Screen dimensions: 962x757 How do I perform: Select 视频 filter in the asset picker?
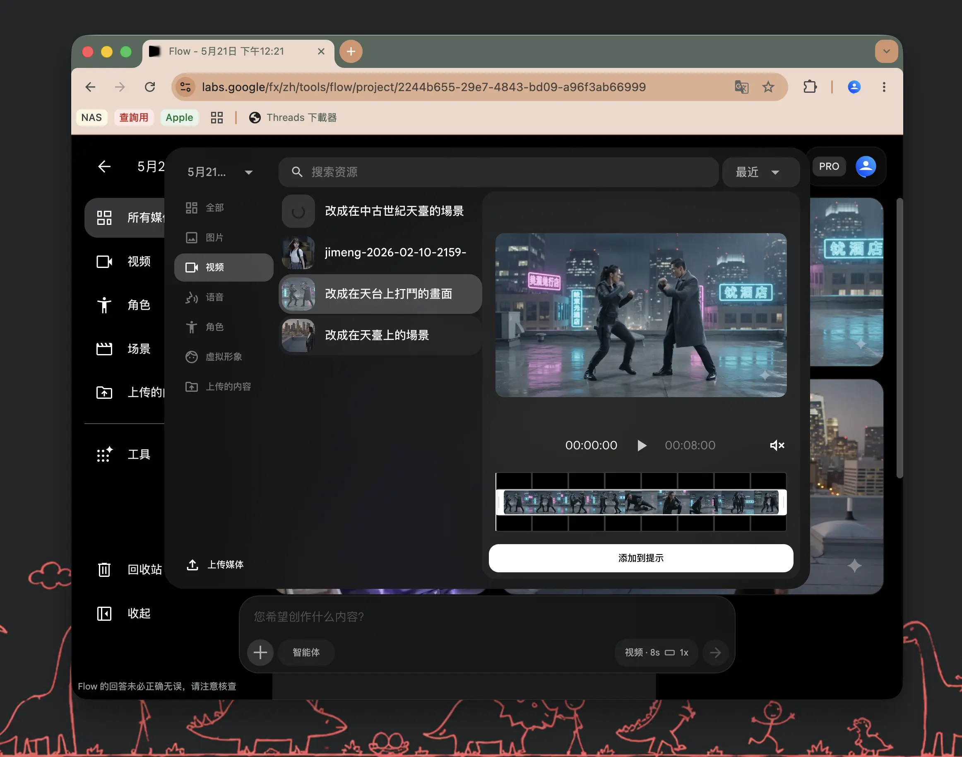coord(224,267)
